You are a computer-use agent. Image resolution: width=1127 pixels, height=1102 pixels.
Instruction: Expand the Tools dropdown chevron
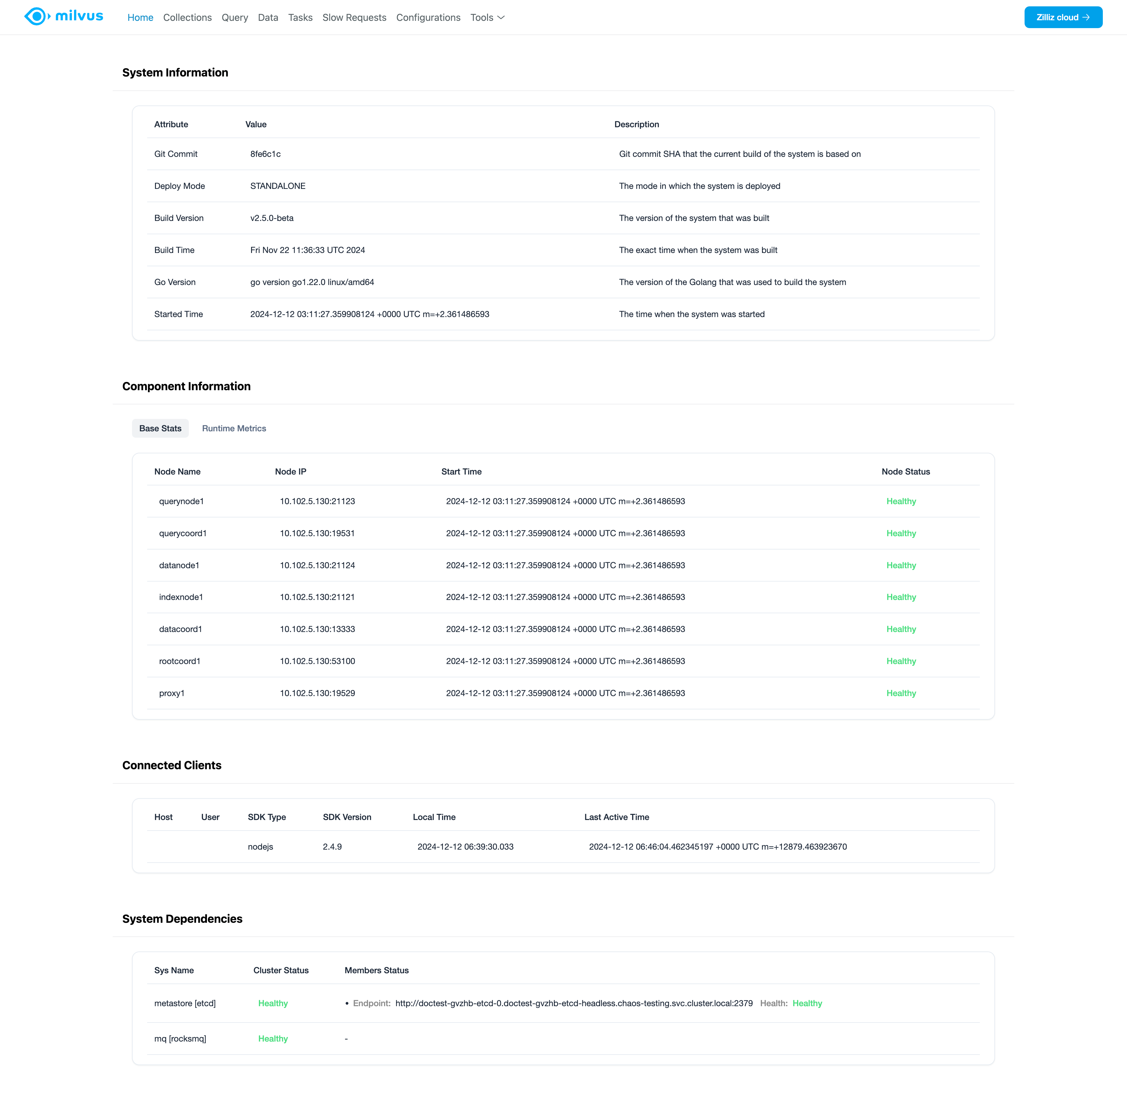pos(501,17)
